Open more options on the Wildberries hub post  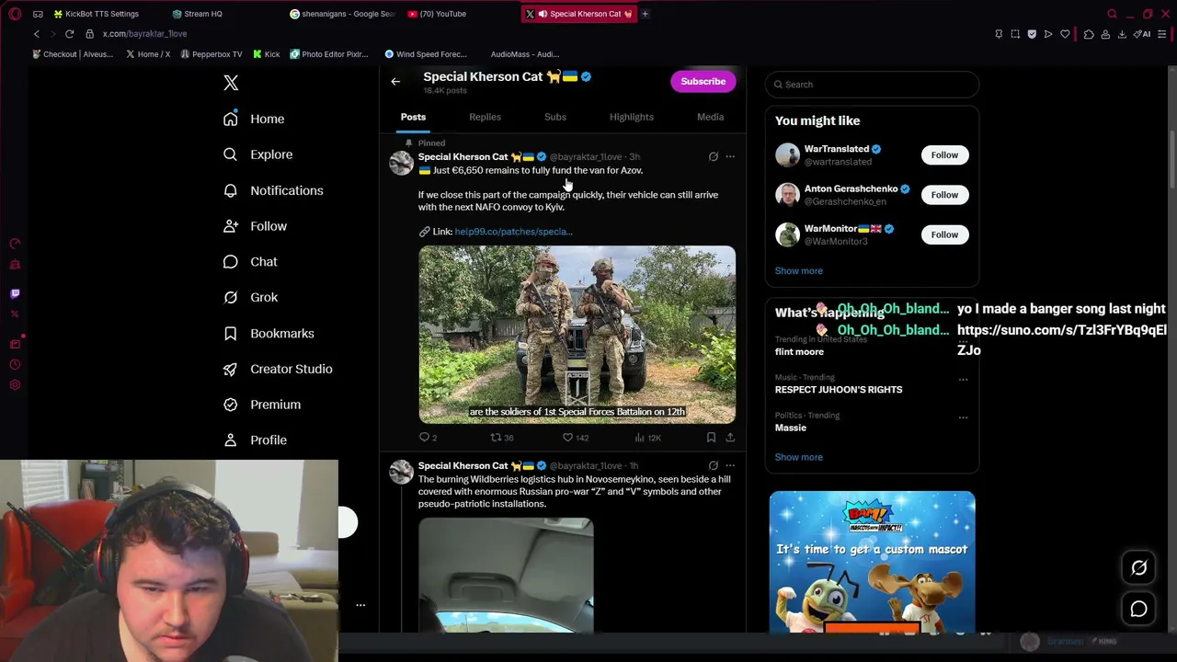pyautogui.click(x=730, y=466)
